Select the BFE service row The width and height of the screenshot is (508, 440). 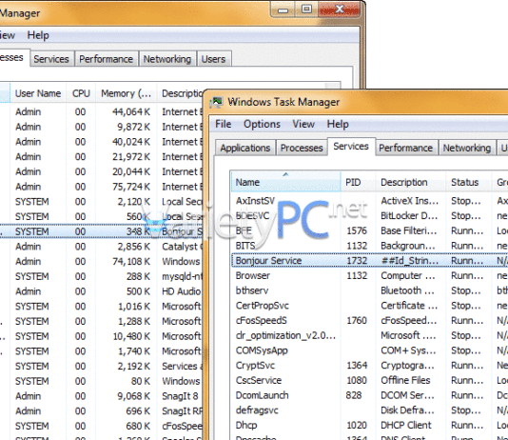click(369, 230)
